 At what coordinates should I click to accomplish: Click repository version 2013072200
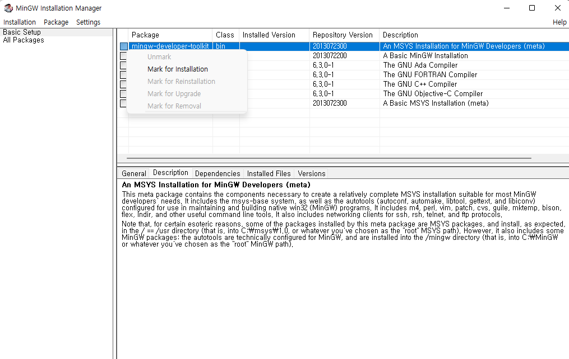[330, 56]
